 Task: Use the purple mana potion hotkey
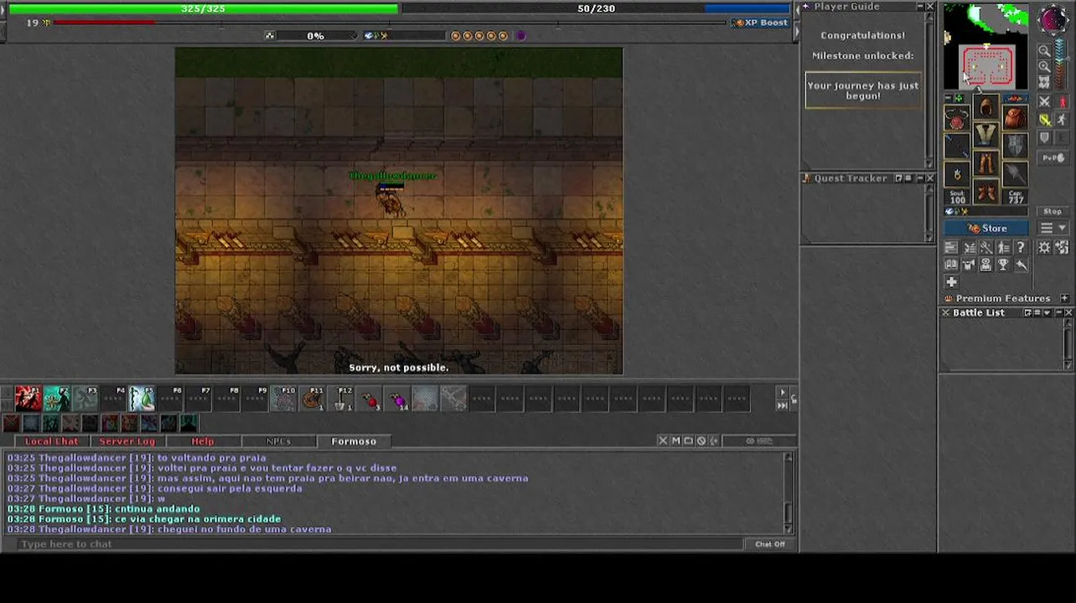tap(398, 398)
